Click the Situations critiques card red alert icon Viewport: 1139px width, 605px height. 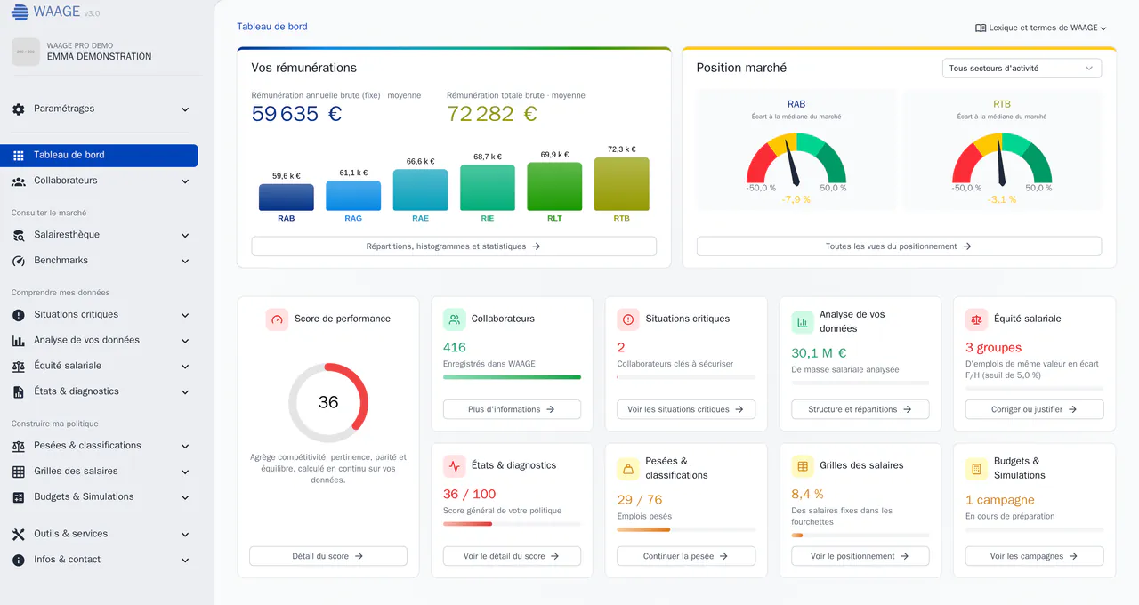(628, 319)
